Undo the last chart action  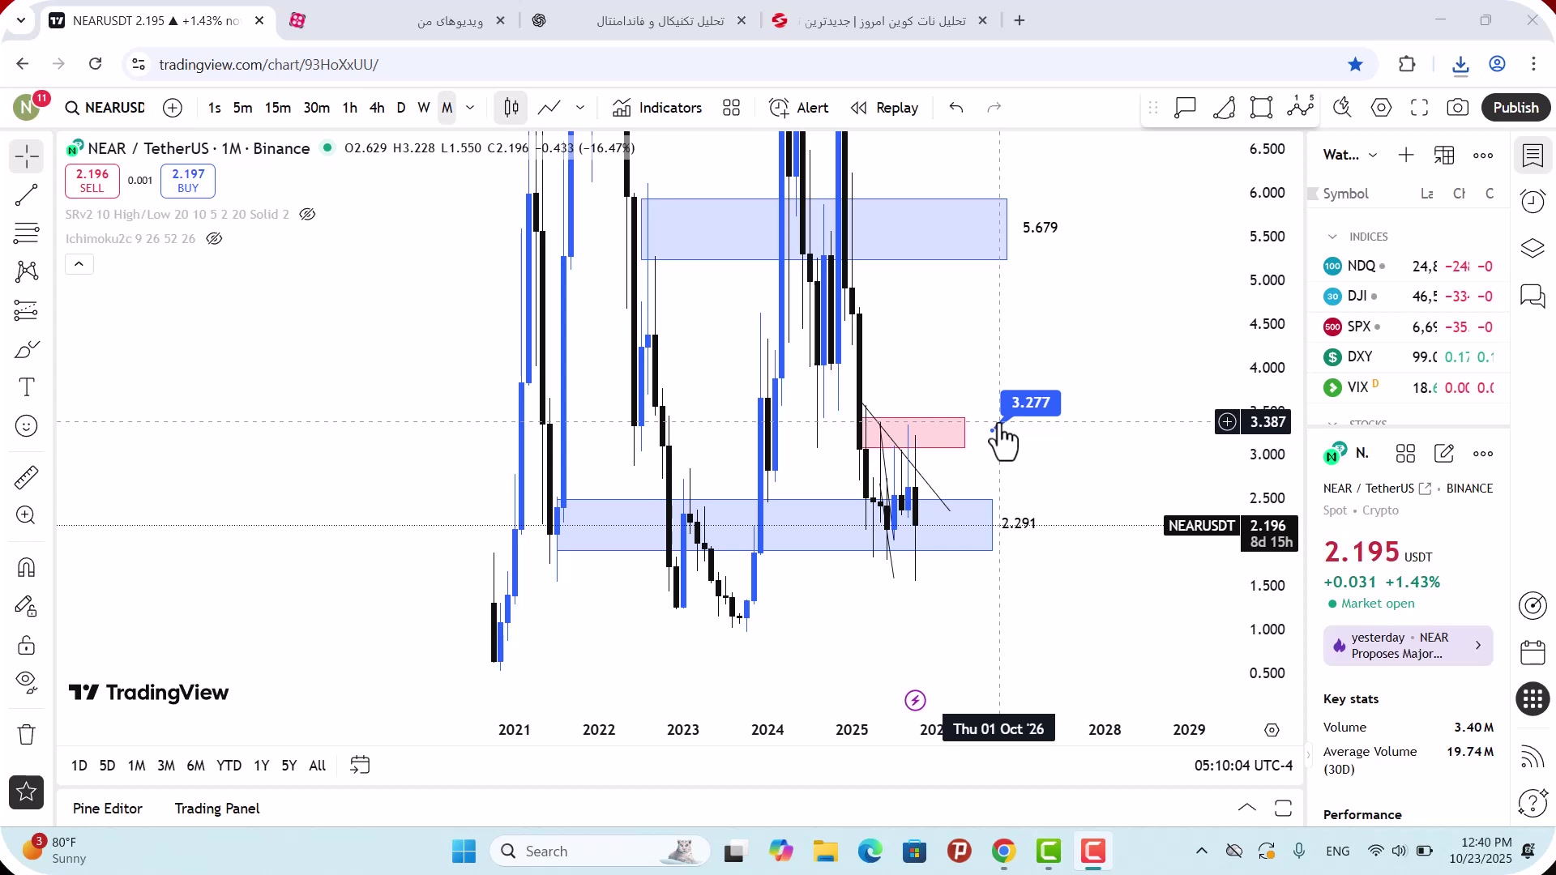(x=956, y=108)
